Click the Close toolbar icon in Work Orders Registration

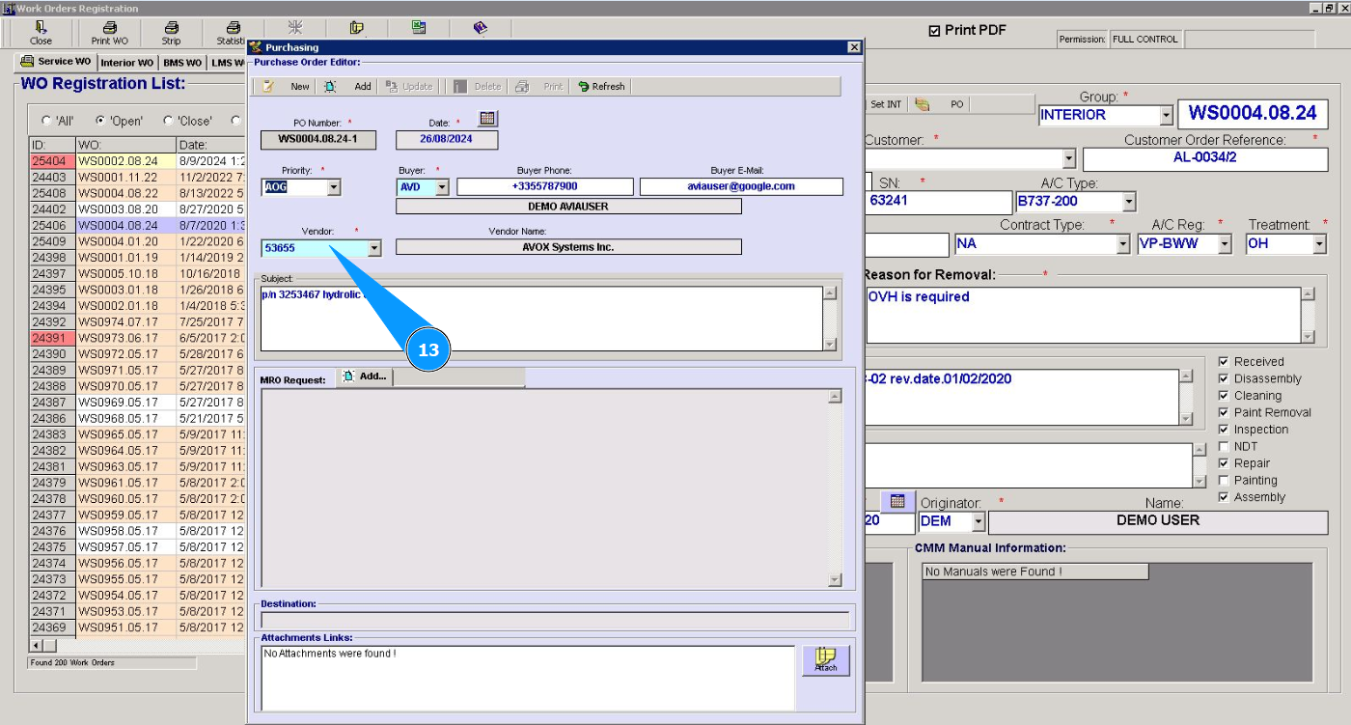click(41, 33)
